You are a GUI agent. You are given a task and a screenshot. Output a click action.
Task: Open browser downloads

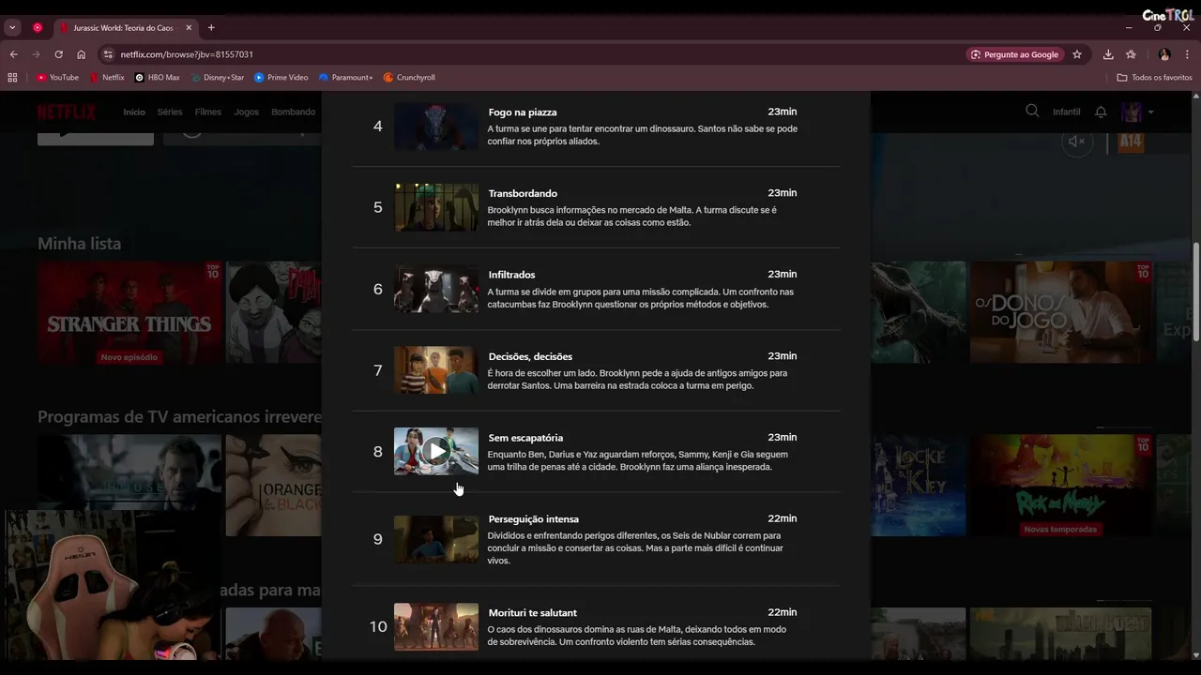pyautogui.click(x=1108, y=54)
